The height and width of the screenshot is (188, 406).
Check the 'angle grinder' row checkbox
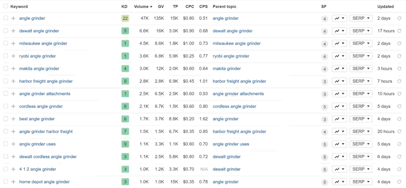[6, 18]
